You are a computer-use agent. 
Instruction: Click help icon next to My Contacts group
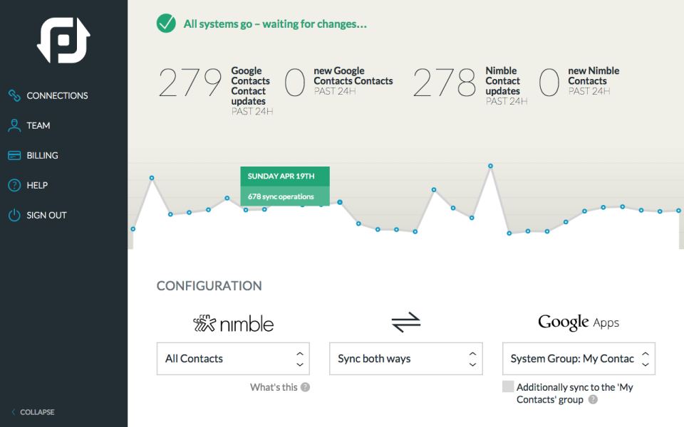coord(593,399)
